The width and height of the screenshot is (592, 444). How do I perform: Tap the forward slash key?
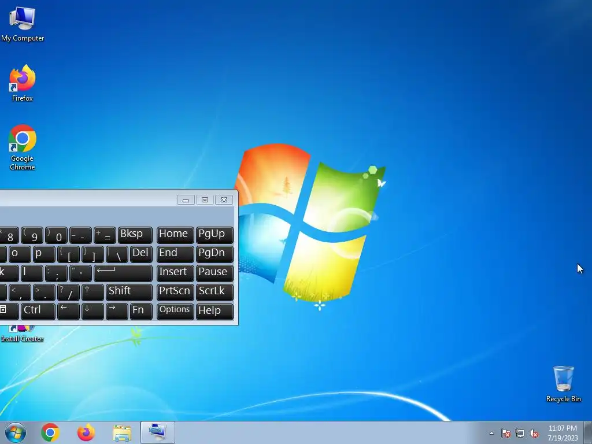pos(68,292)
